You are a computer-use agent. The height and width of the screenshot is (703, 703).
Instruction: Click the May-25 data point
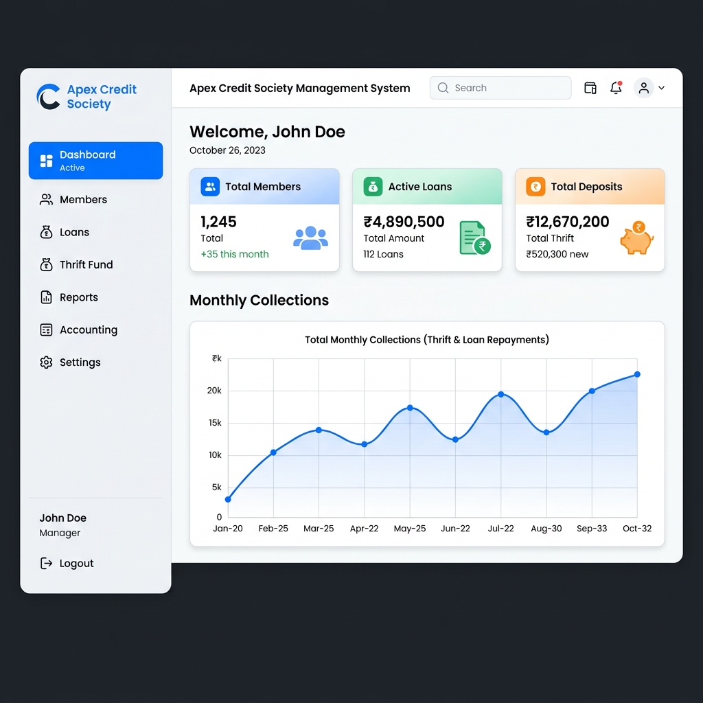[410, 408]
